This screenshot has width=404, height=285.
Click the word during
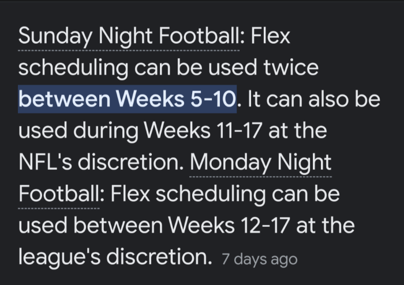[106, 131]
